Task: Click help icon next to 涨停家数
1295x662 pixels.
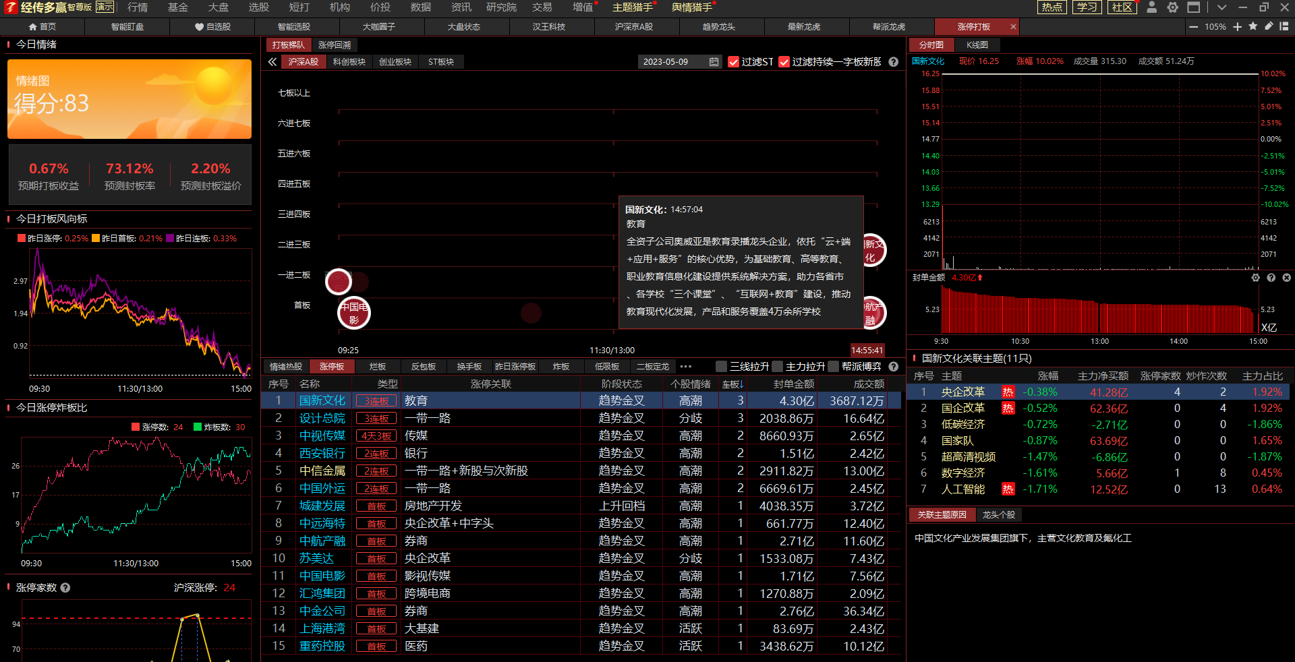Action: (x=65, y=588)
